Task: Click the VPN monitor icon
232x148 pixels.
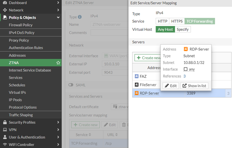Action: tap(5, 130)
